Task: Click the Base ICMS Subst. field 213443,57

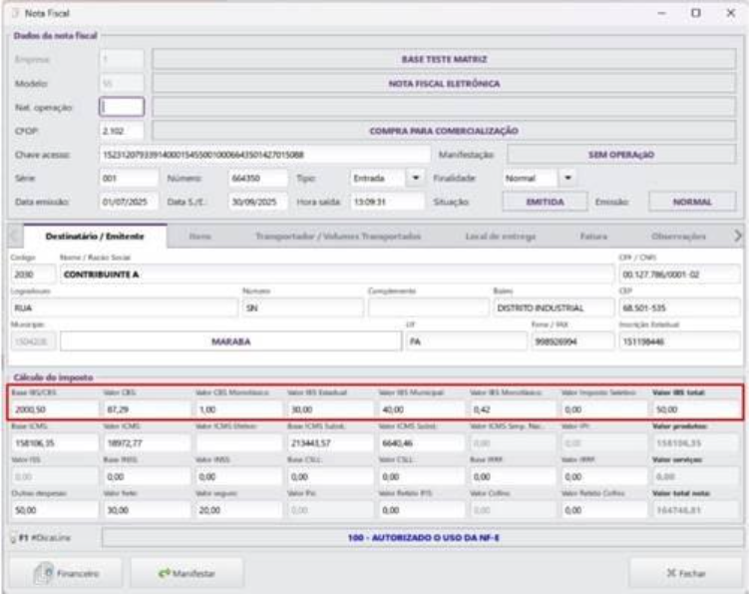Action: [x=330, y=443]
